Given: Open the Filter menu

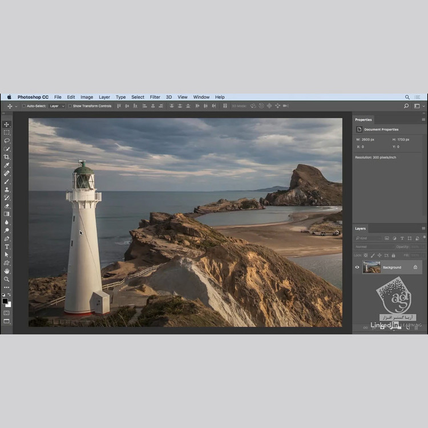Looking at the screenshot, I should pyautogui.click(x=155, y=97).
